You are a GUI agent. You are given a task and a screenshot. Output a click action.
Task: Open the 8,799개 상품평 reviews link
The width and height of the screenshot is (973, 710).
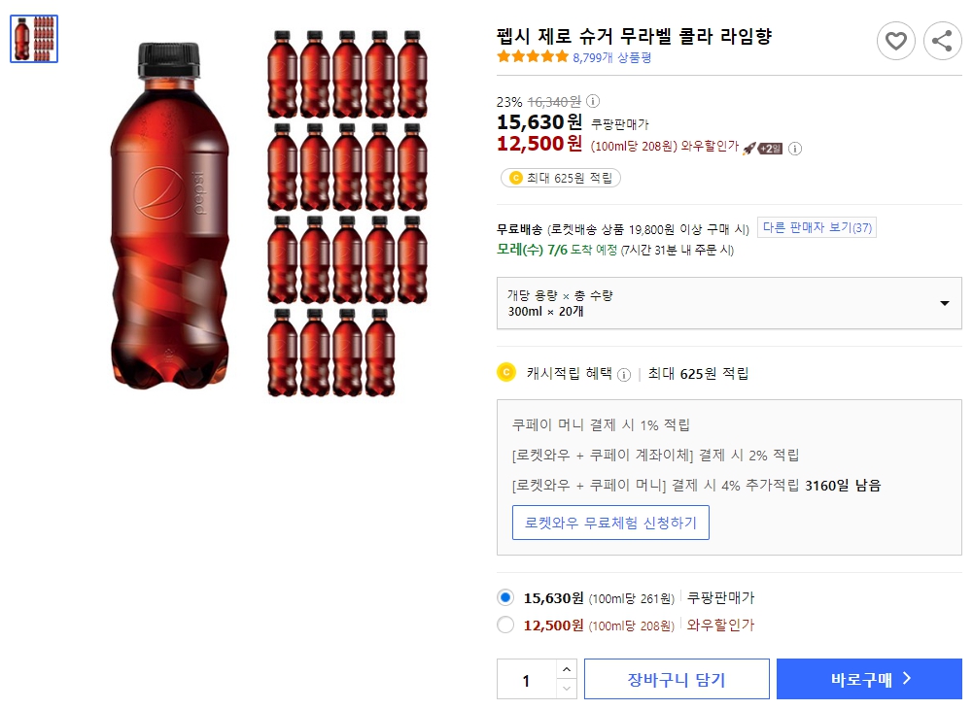coord(610,56)
